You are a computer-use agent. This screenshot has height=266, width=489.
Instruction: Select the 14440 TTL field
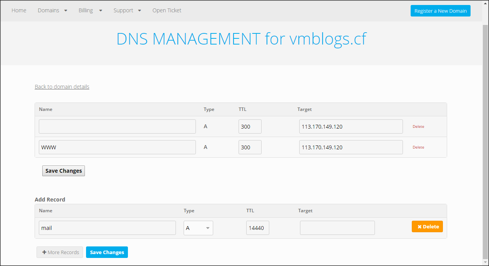click(x=257, y=228)
